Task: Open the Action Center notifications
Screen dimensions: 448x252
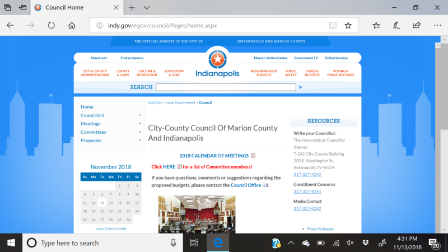Action: pos(435,244)
